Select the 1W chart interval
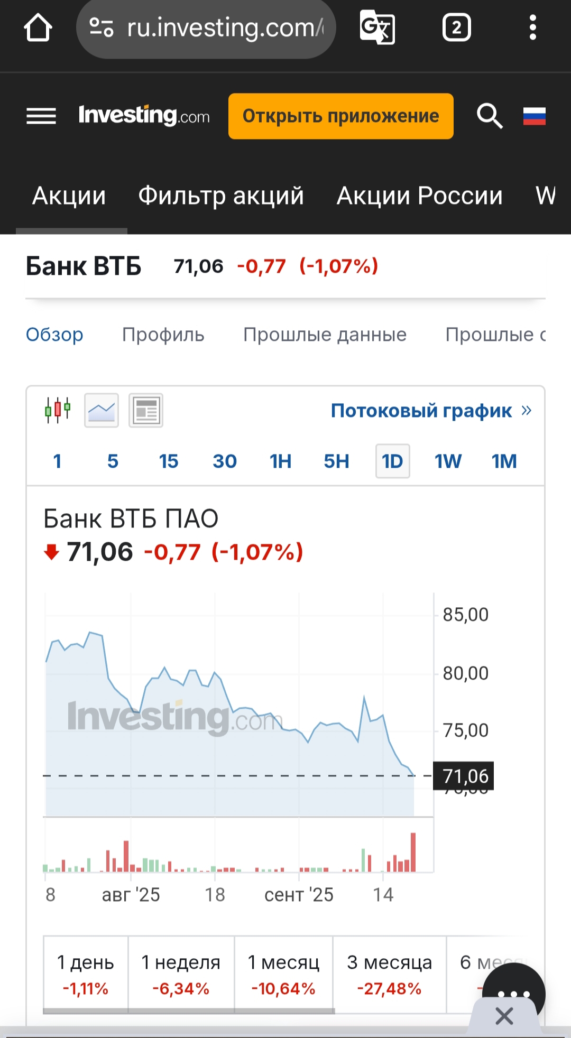This screenshot has width=571, height=1038. coord(448,461)
